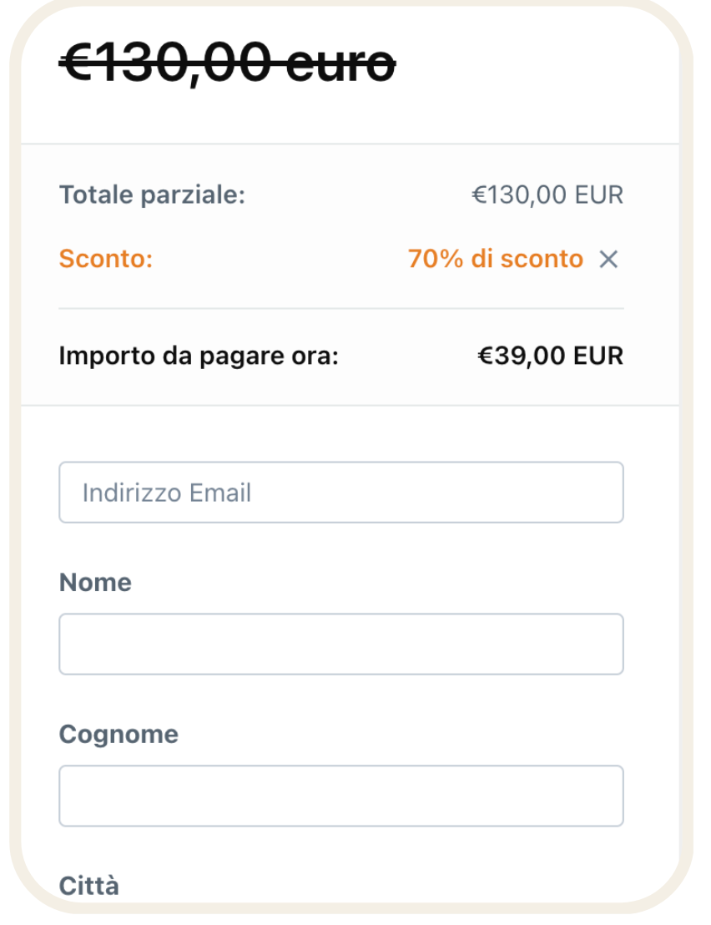Click the "Cognome" field label
711x925 pixels.
(x=118, y=734)
